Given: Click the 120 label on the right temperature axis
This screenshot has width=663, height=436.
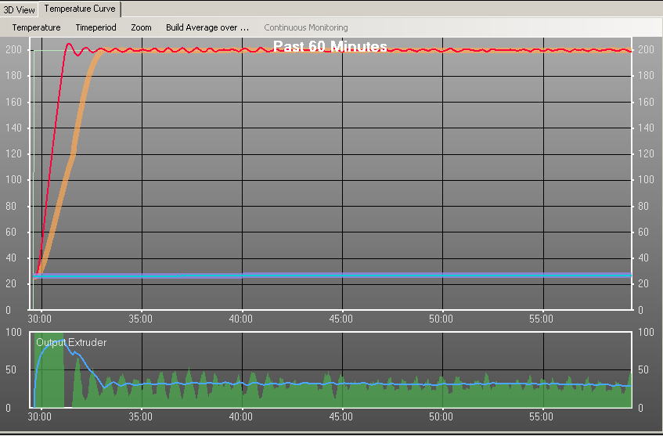Looking at the screenshot, I should pyautogui.click(x=647, y=154).
